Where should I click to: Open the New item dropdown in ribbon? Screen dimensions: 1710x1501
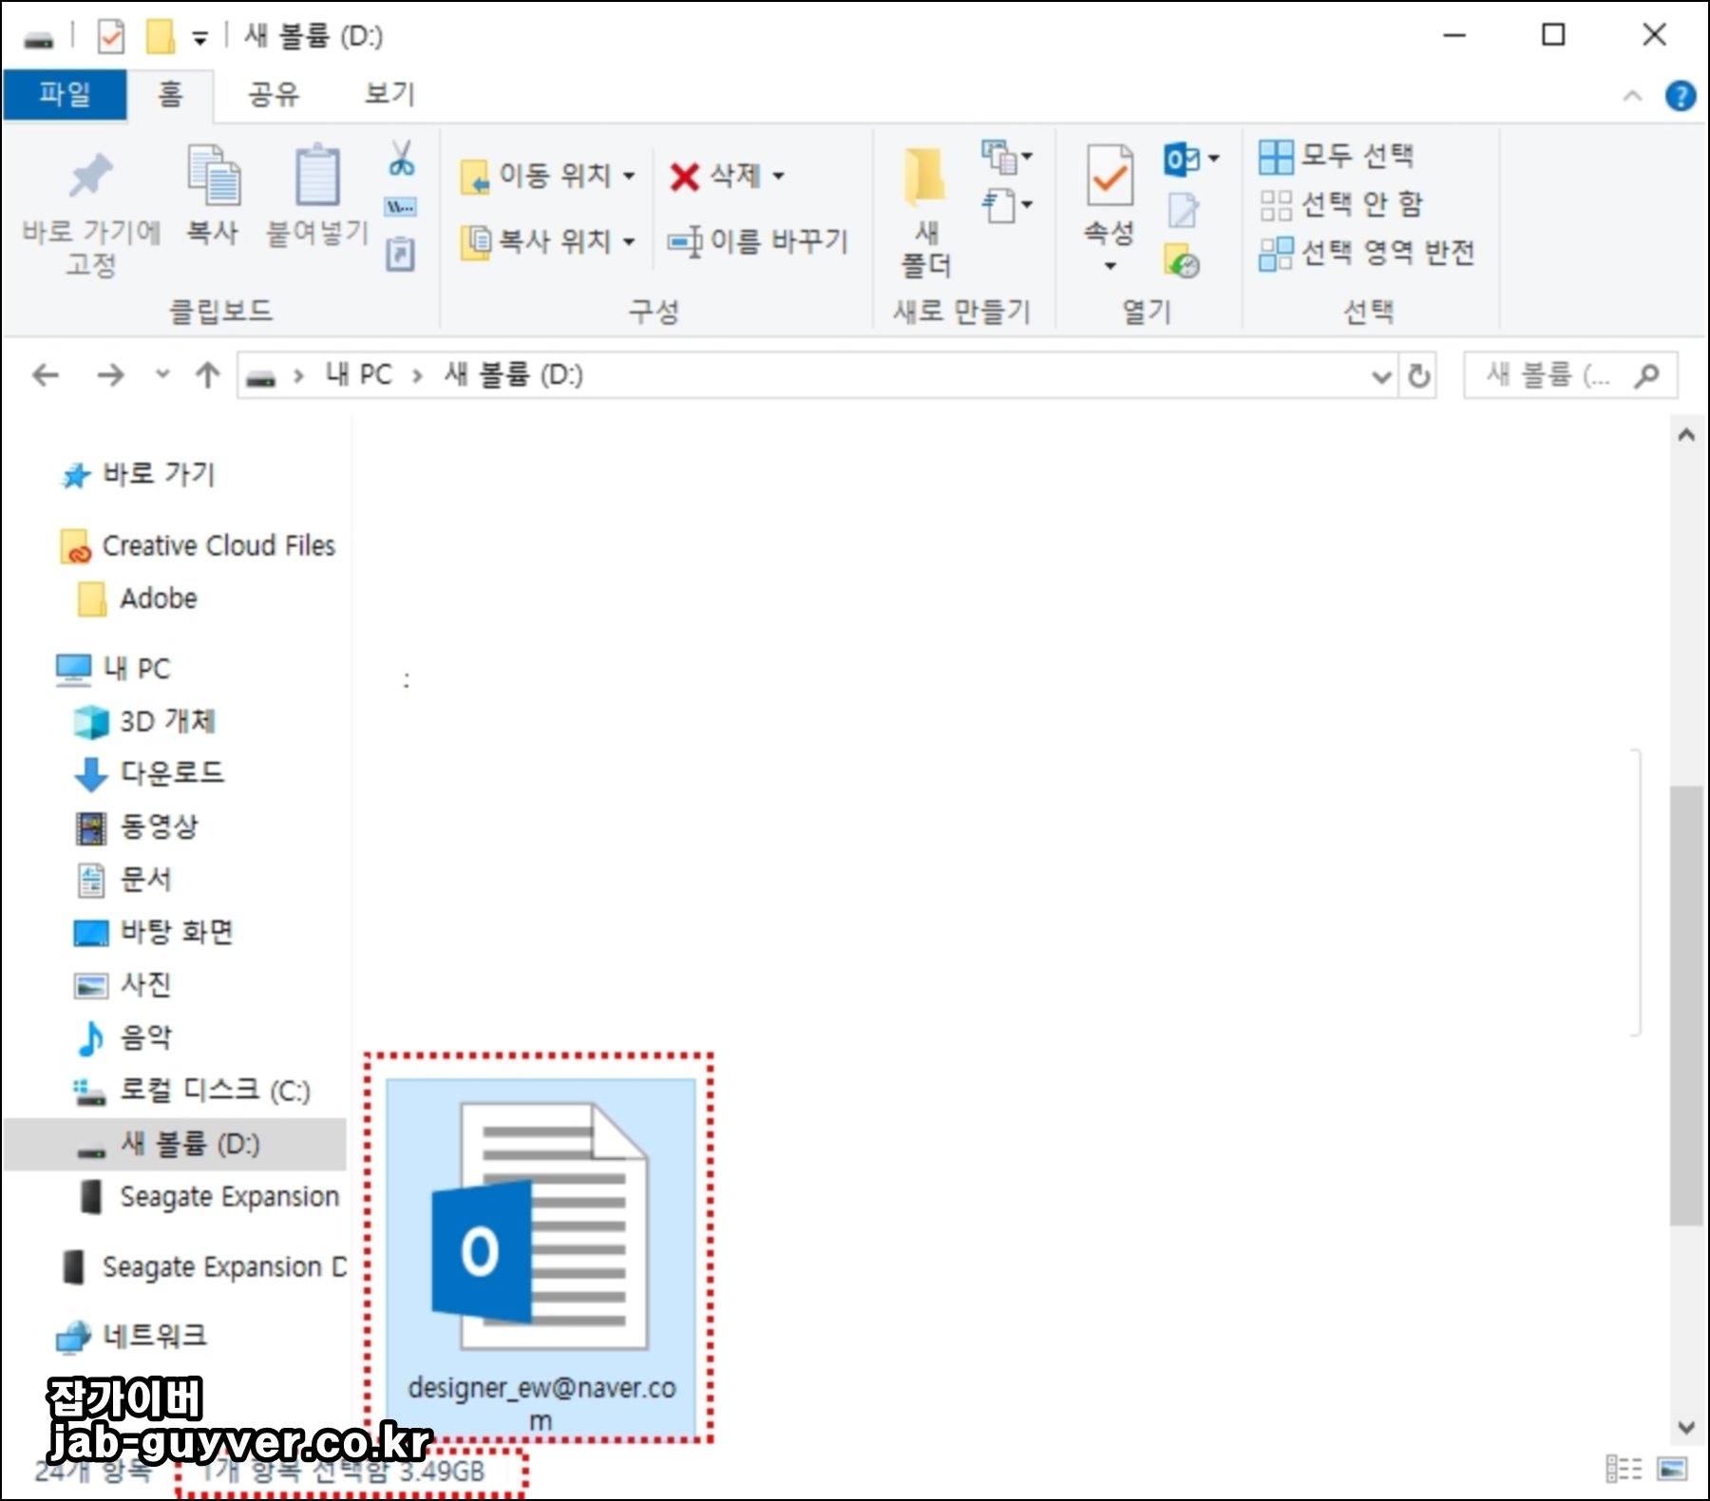[1007, 157]
